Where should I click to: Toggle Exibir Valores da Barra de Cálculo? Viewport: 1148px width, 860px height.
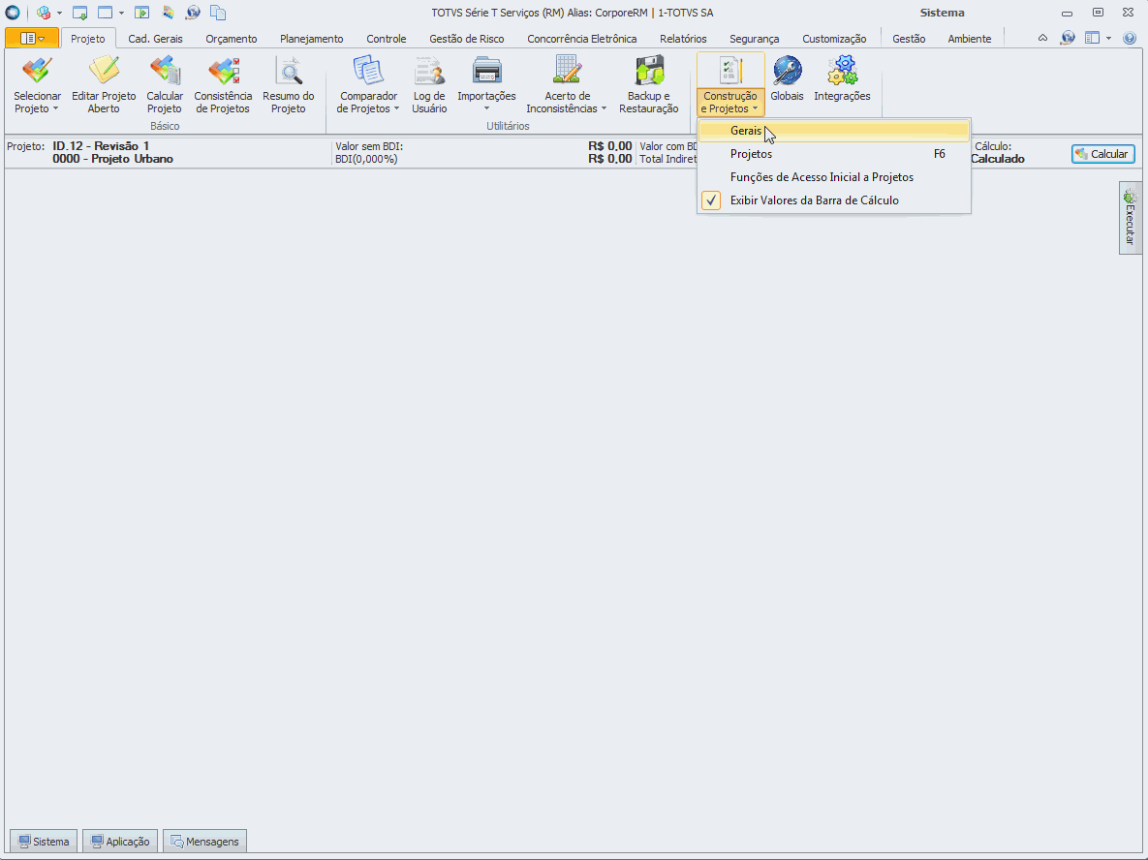coord(834,200)
